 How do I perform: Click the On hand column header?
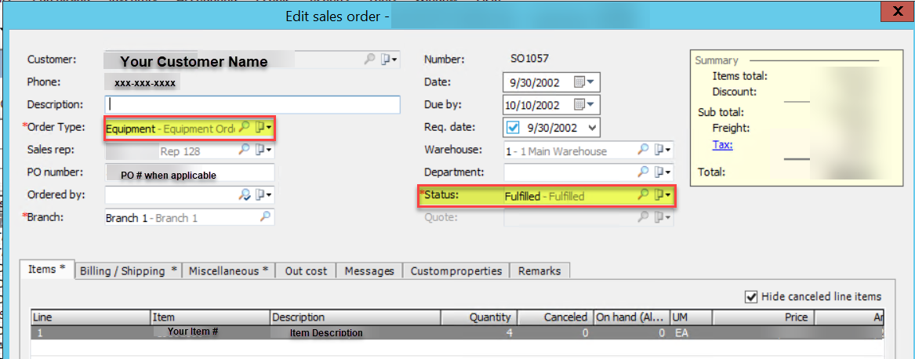click(631, 317)
